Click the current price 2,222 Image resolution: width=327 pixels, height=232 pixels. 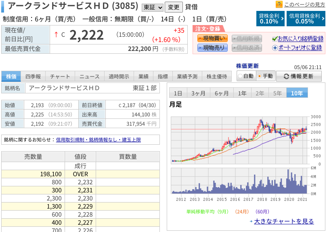coord(86,35)
